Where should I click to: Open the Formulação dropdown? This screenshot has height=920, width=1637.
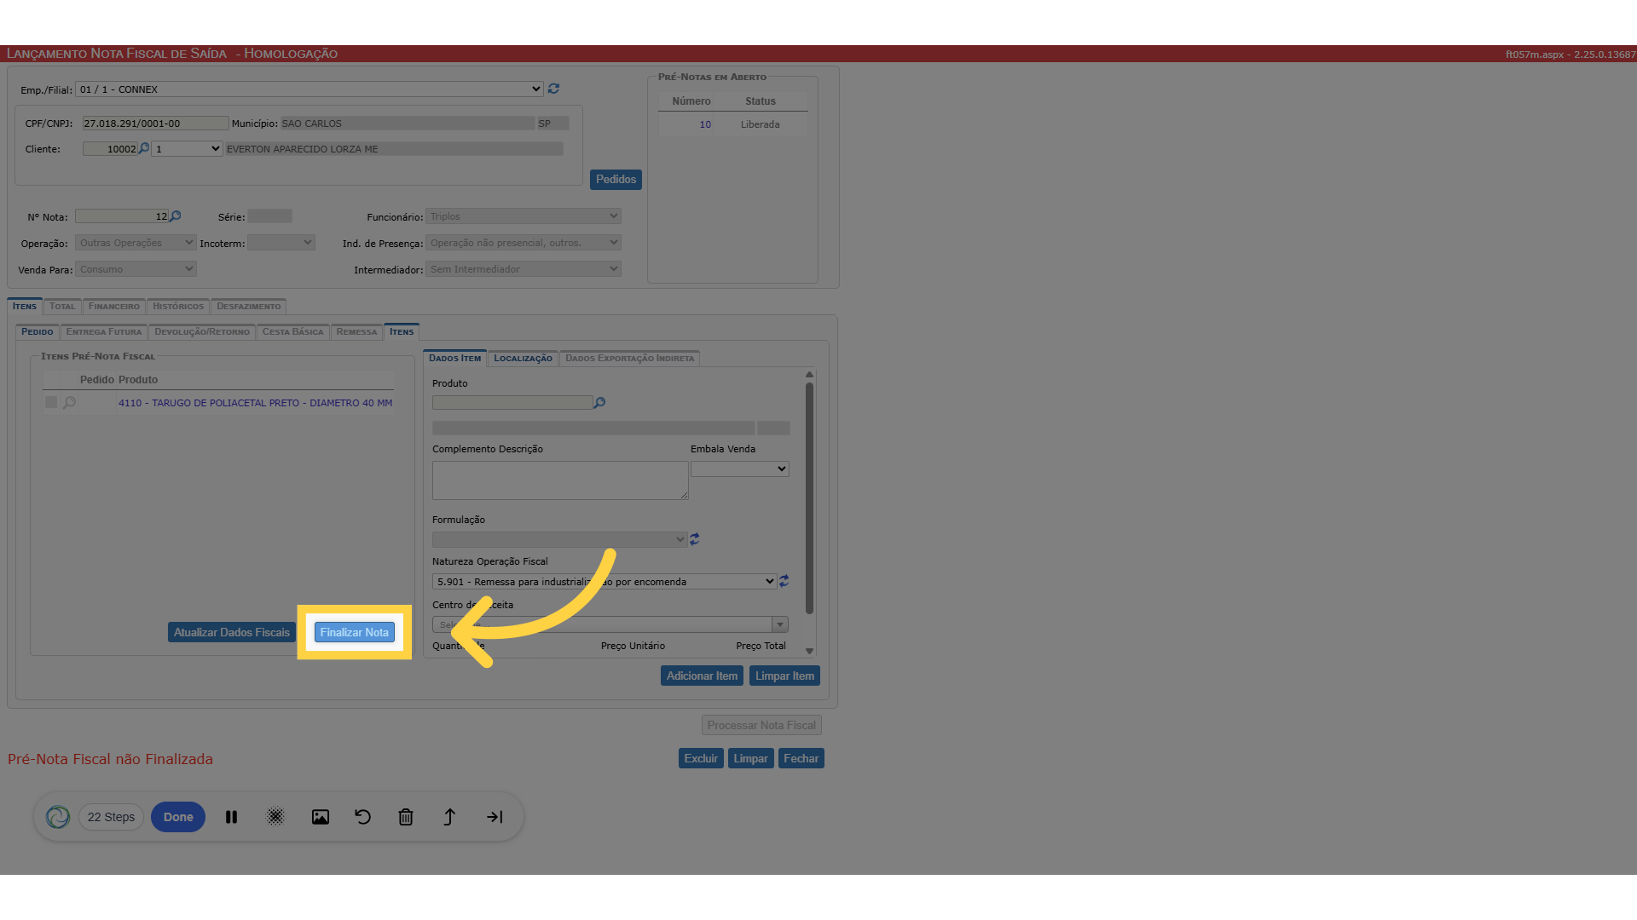(559, 539)
